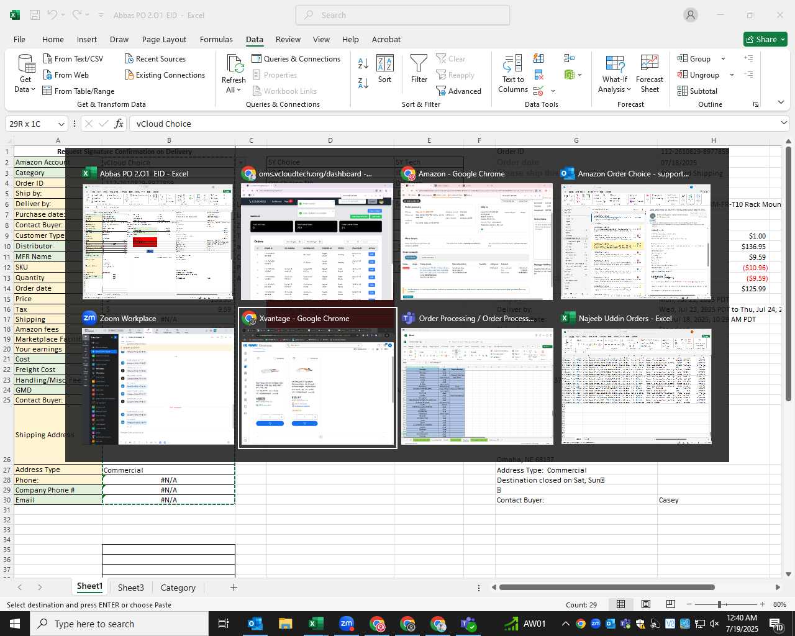Expand Data Model dropdown arrow
Screen dimensions: 795x636
pyautogui.click(x=580, y=75)
